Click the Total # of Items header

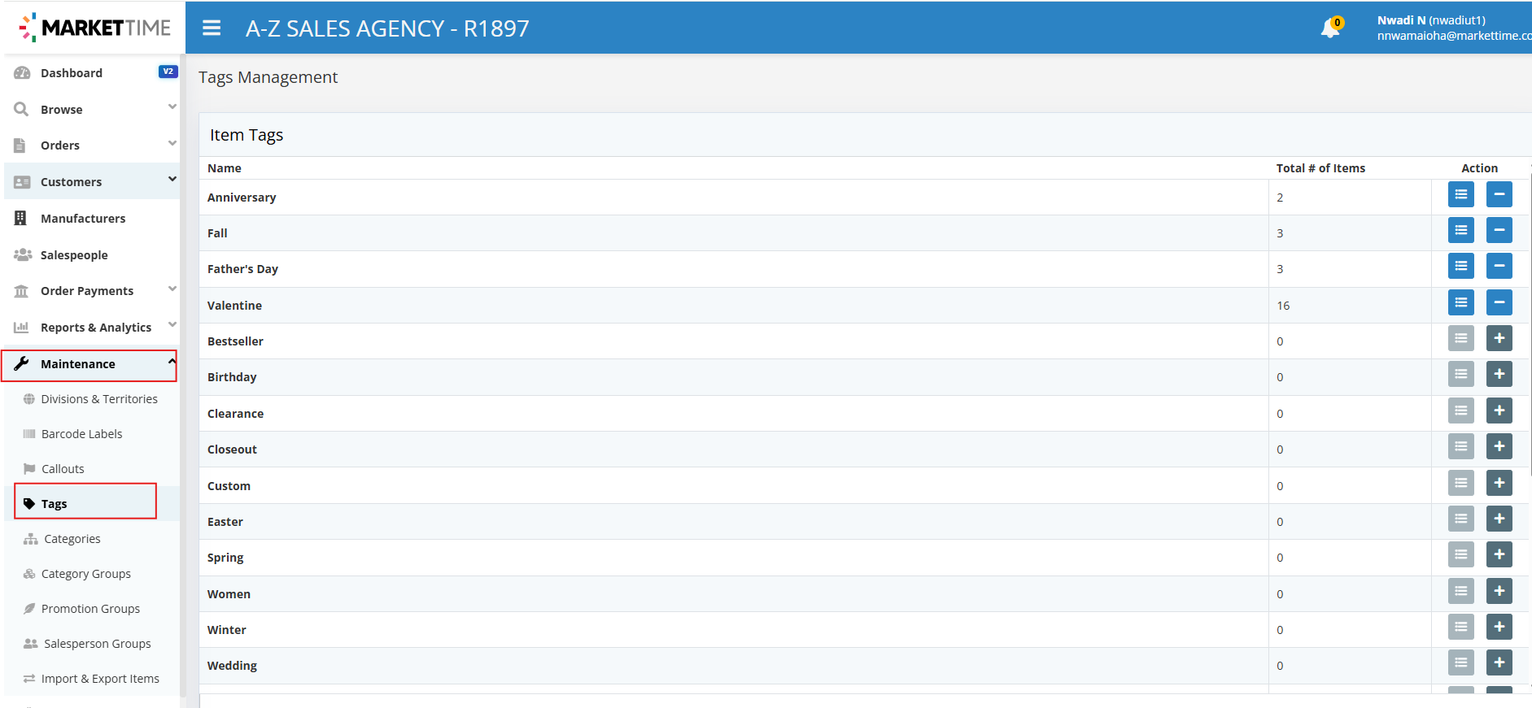pyautogui.click(x=1320, y=168)
